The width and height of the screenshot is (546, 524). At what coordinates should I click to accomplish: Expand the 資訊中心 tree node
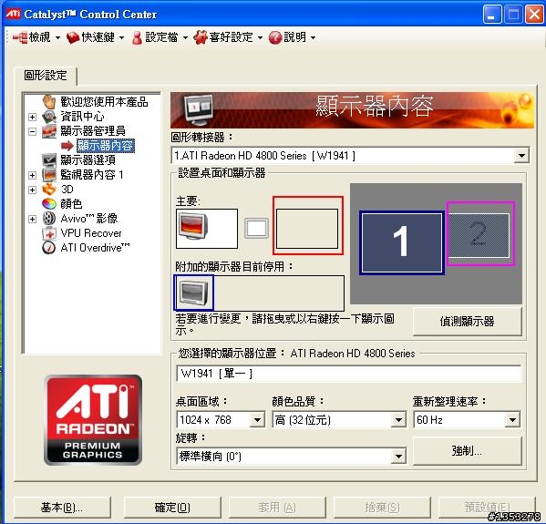(33, 117)
